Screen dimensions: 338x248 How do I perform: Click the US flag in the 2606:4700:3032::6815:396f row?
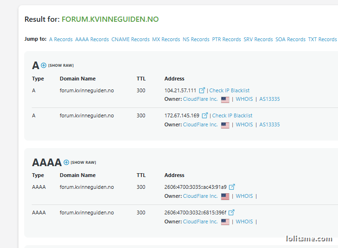click(x=225, y=222)
